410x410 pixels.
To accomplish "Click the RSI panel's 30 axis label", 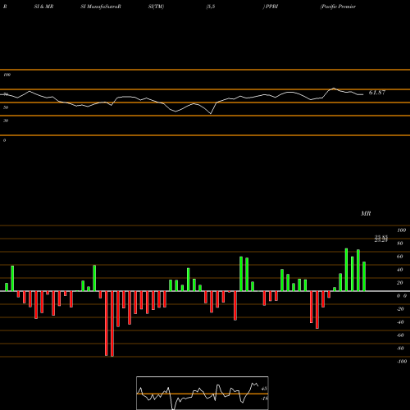I will pyautogui.click(x=6, y=121).
